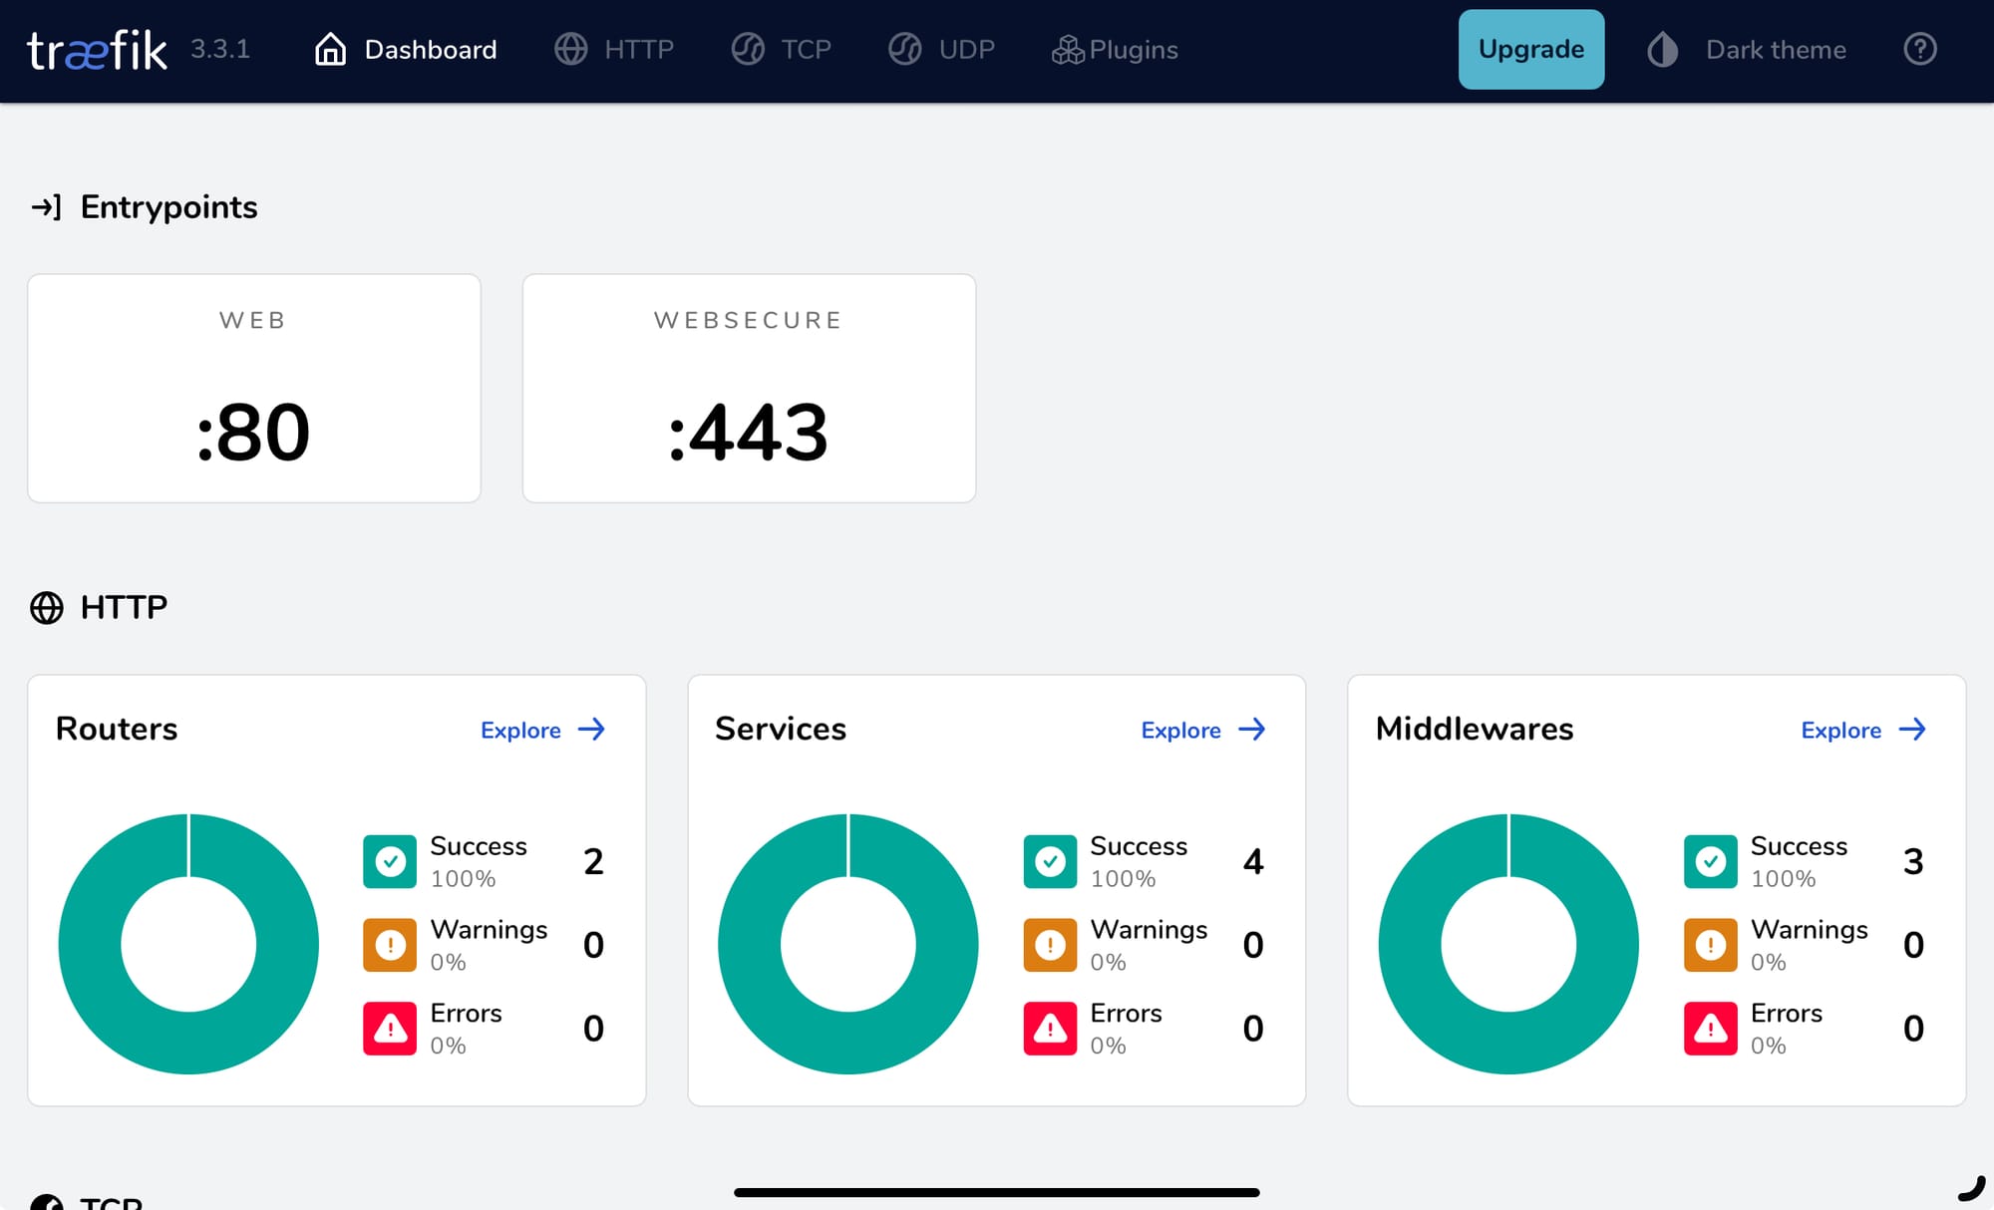Click the HTTP globe icon in navbar
Screen dimensions: 1994x1210
571,49
